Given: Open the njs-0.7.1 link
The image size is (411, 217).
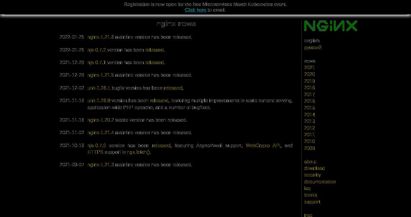Looking at the screenshot, I should [x=97, y=62].
